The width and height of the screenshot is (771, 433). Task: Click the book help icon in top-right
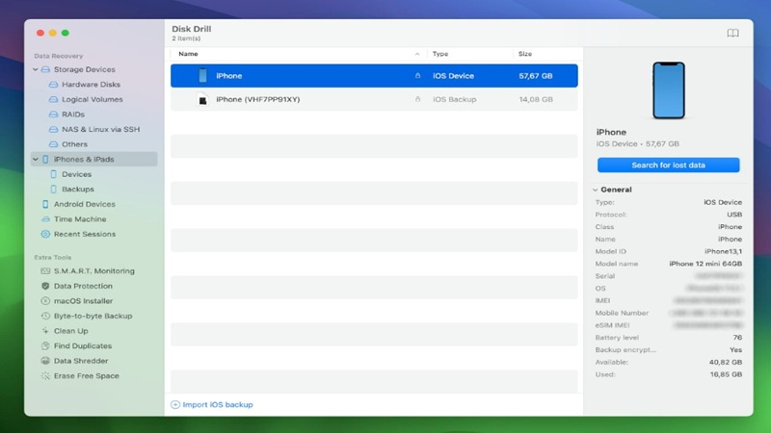[x=732, y=33]
